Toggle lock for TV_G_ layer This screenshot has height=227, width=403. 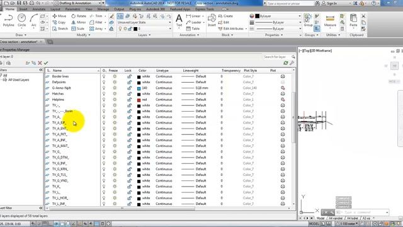click(x=129, y=151)
